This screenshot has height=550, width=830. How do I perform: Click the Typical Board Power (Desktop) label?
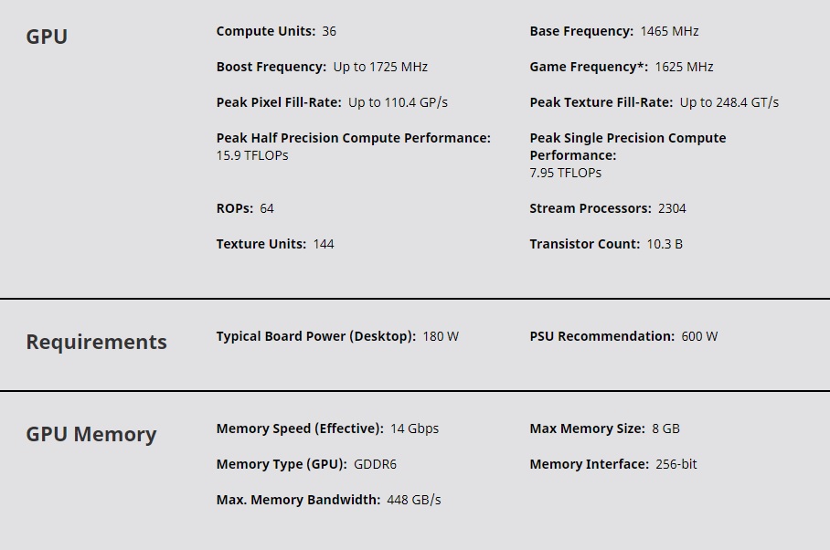[x=315, y=336]
